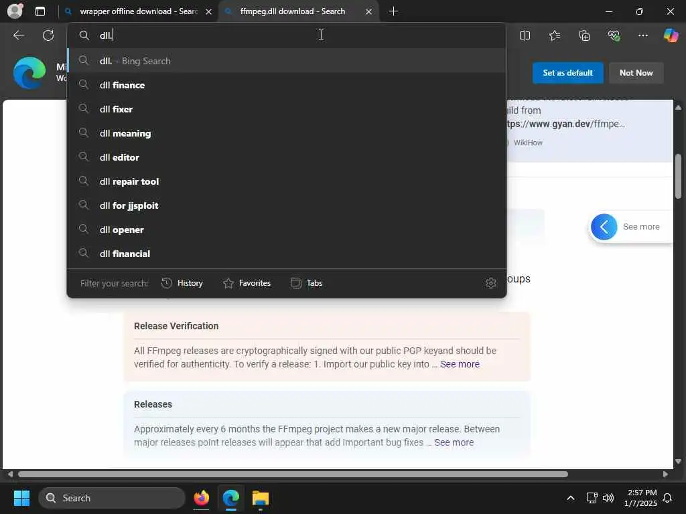The height and width of the screenshot is (514, 686).
Task: Click the vertical scrollbar up arrow
Action: click(x=678, y=107)
